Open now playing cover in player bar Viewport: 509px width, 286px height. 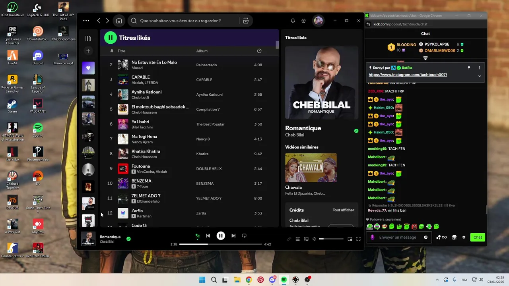(x=88, y=239)
